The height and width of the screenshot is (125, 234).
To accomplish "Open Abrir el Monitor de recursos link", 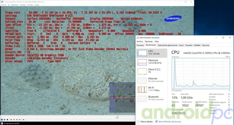I will [x=170, y=121].
